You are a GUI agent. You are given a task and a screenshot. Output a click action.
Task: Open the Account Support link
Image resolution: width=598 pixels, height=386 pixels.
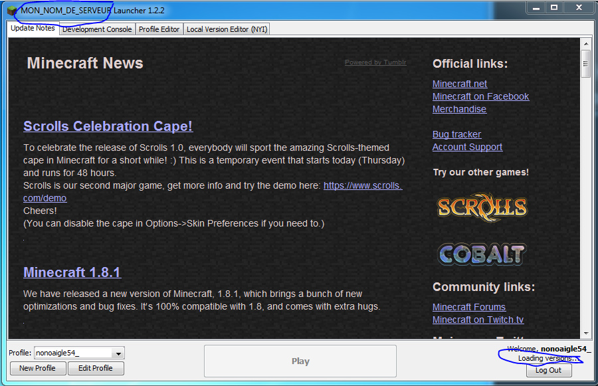467,147
